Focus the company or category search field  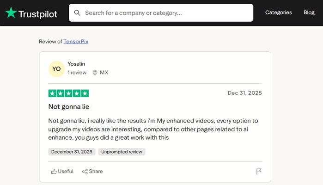(x=166, y=13)
